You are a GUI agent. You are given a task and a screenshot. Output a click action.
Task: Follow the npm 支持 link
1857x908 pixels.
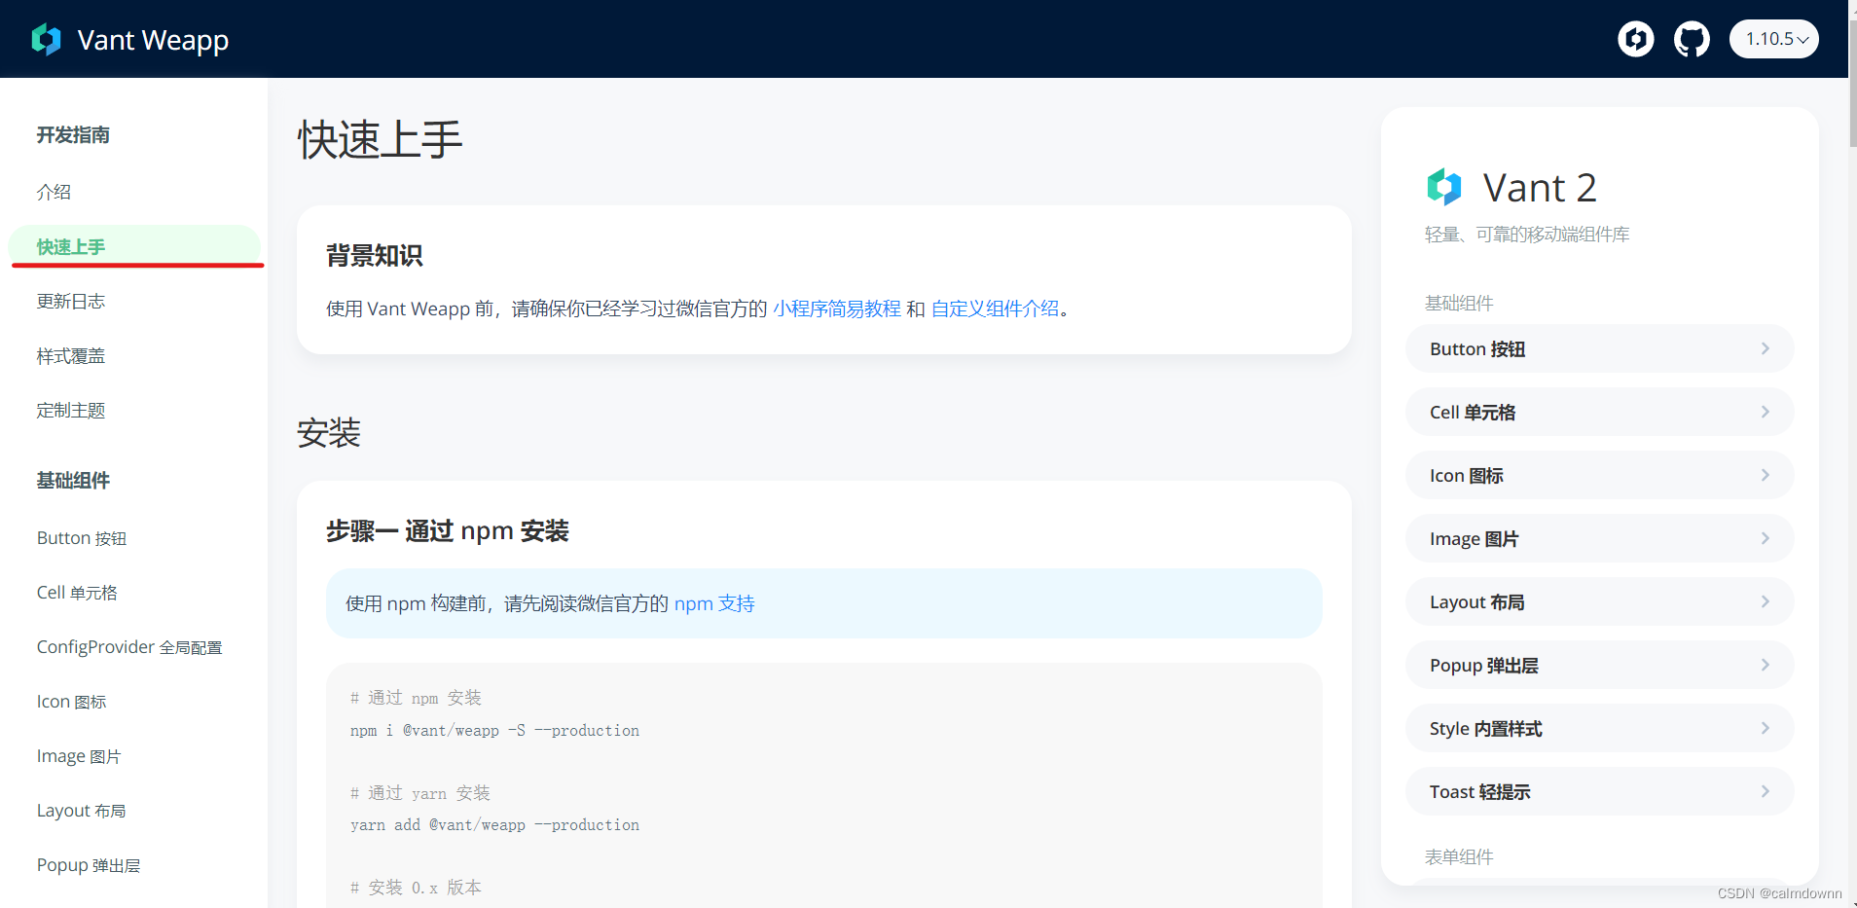(x=714, y=603)
